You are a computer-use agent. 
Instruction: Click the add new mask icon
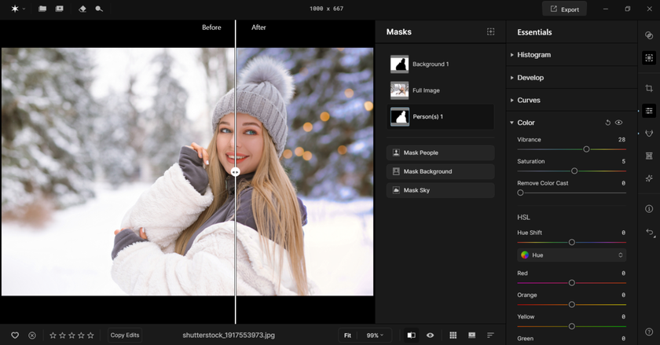point(491,31)
